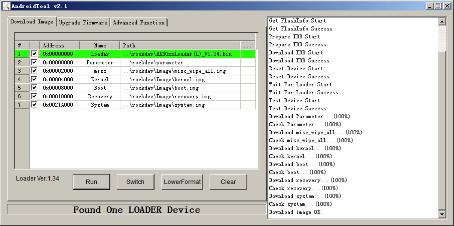This screenshot has width=454, height=226.
Task: Minimize the AndroidTool window
Action: point(430,6)
